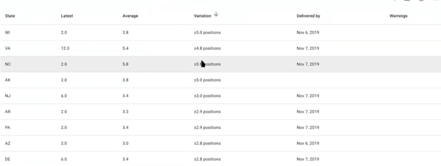
Task: Sort by the Latest column header
Action: (x=67, y=16)
